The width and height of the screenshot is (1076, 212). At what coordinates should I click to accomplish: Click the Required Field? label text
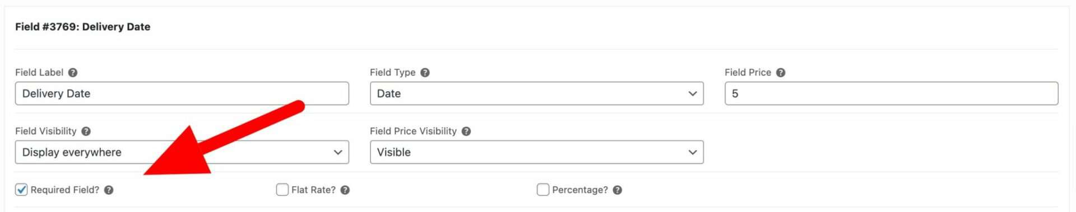65,190
